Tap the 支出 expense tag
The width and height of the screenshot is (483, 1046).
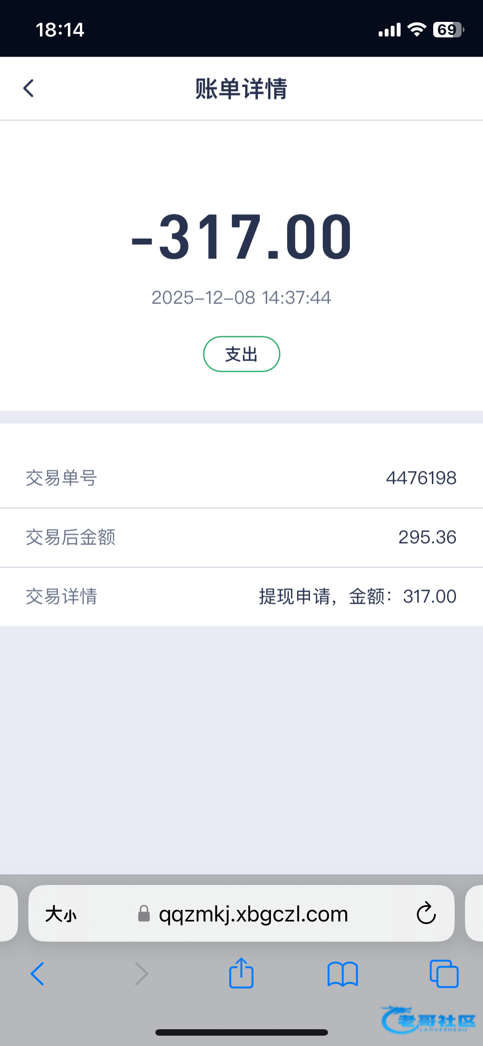tap(241, 354)
